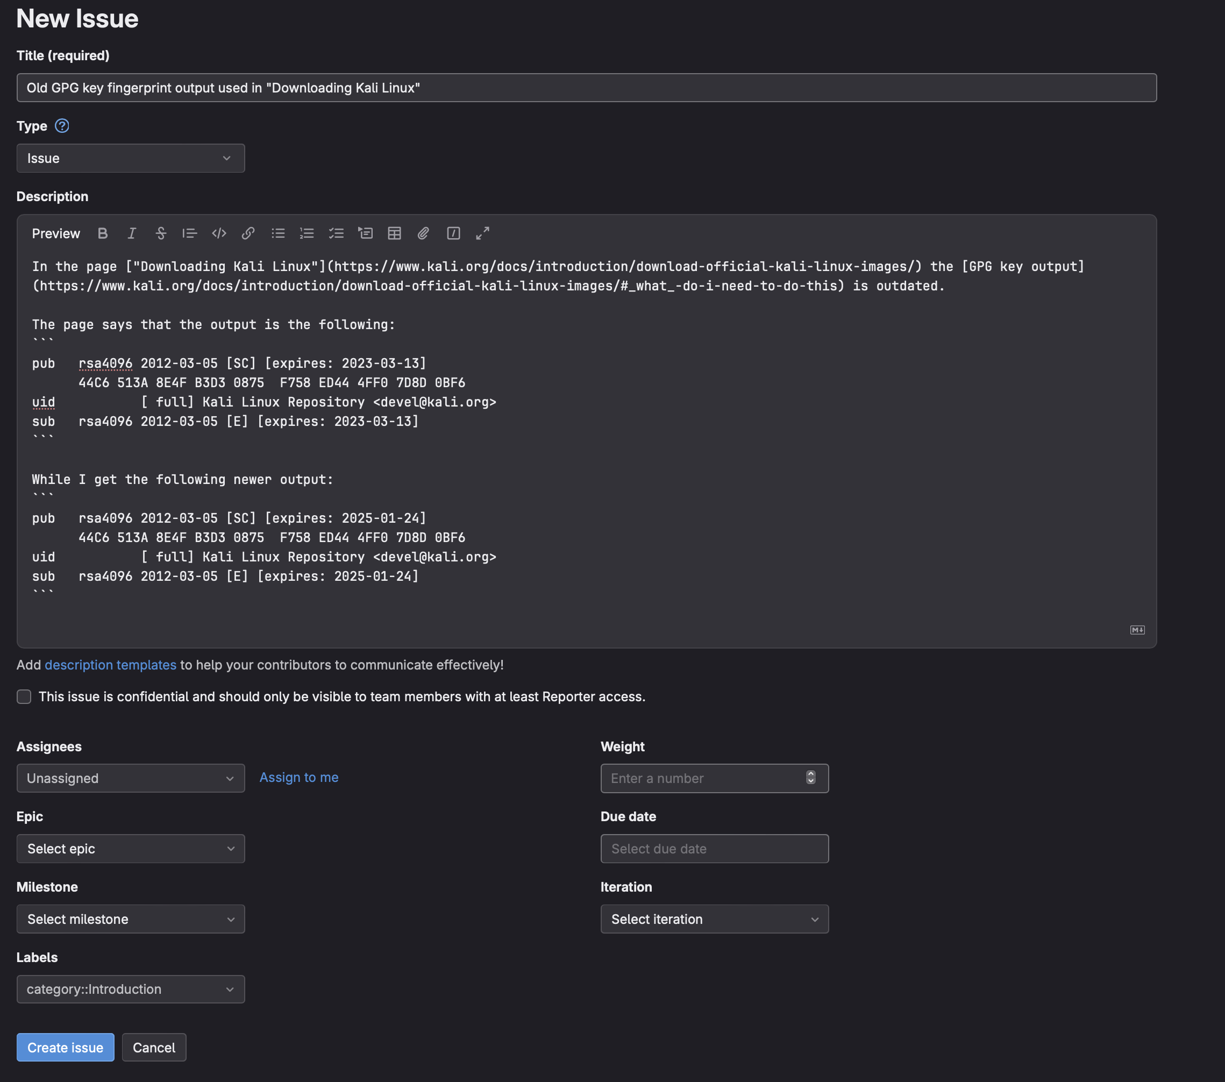1225x1082 pixels.
Task: Insert a bullet list
Action: click(x=277, y=233)
